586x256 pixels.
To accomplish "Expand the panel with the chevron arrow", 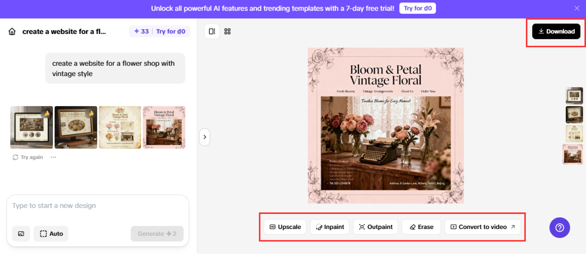I will coord(205,137).
